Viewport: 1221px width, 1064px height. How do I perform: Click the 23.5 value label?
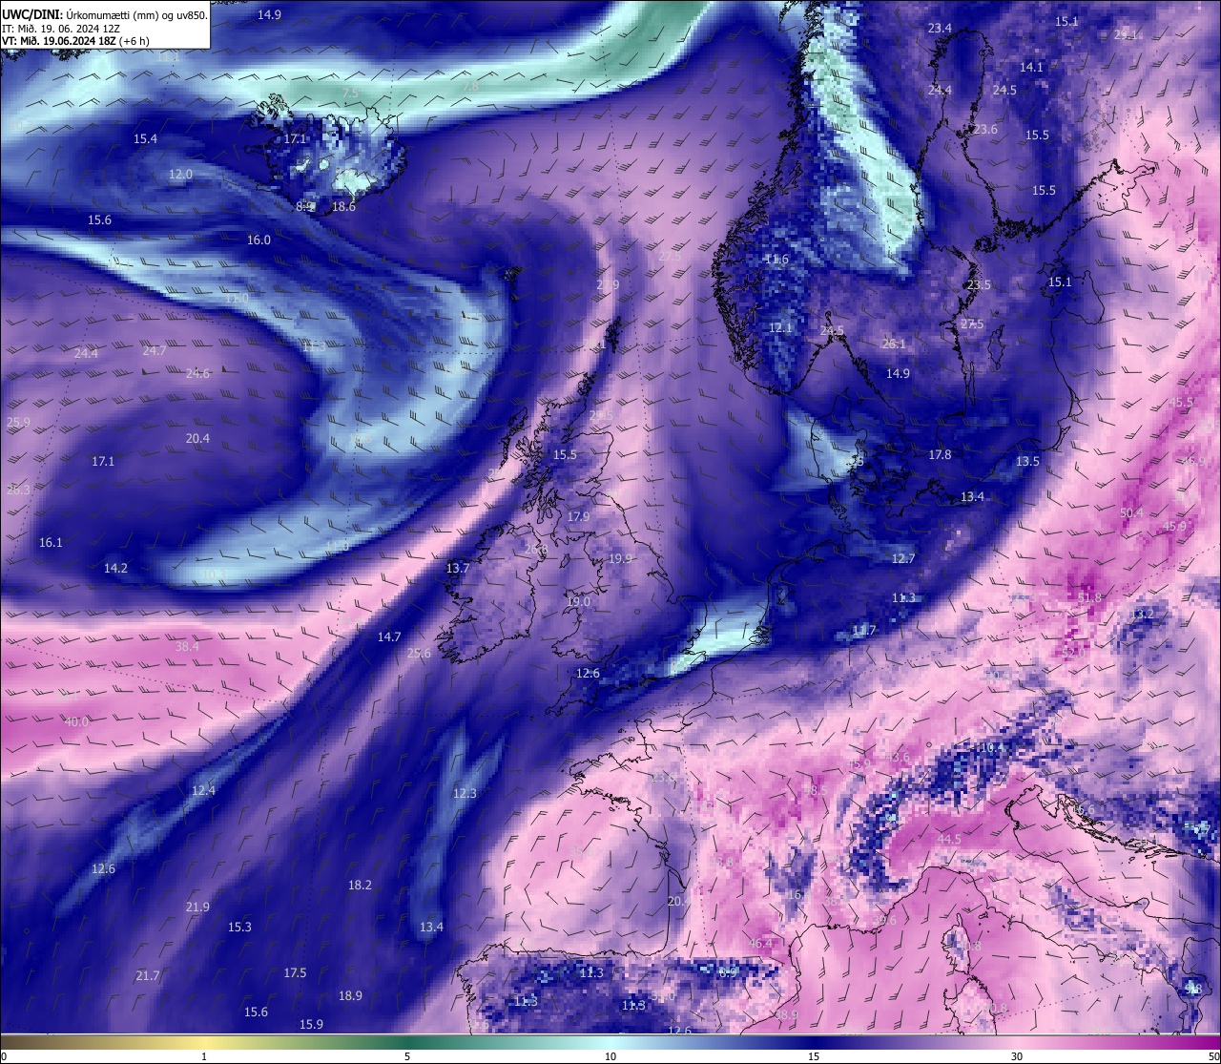click(979, 285)
